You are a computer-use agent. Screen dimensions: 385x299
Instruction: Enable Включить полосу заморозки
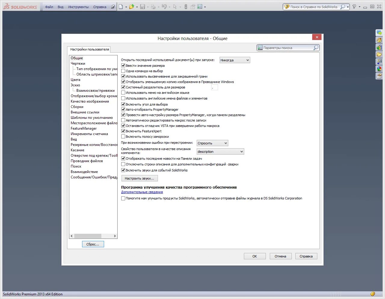(x=123, y=137)
